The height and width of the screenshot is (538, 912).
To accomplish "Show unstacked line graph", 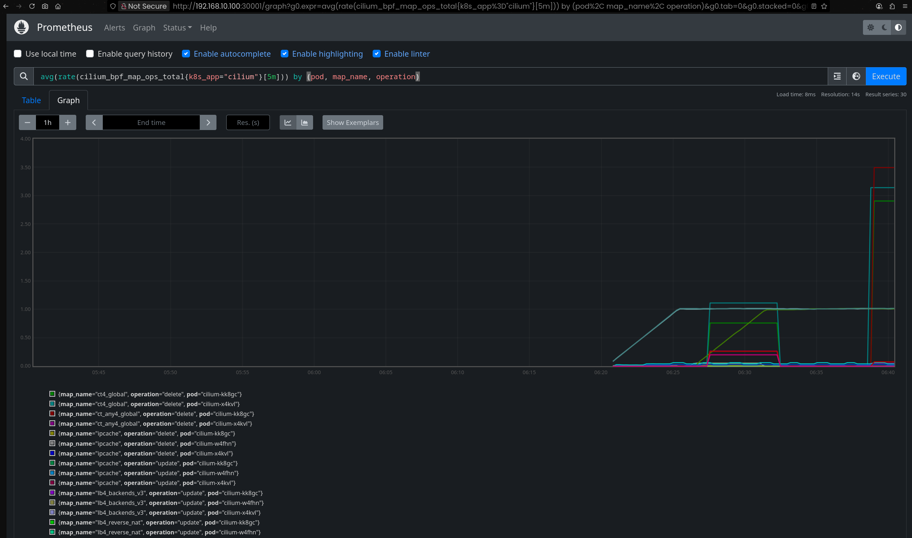I will click(x=288, y=122).
